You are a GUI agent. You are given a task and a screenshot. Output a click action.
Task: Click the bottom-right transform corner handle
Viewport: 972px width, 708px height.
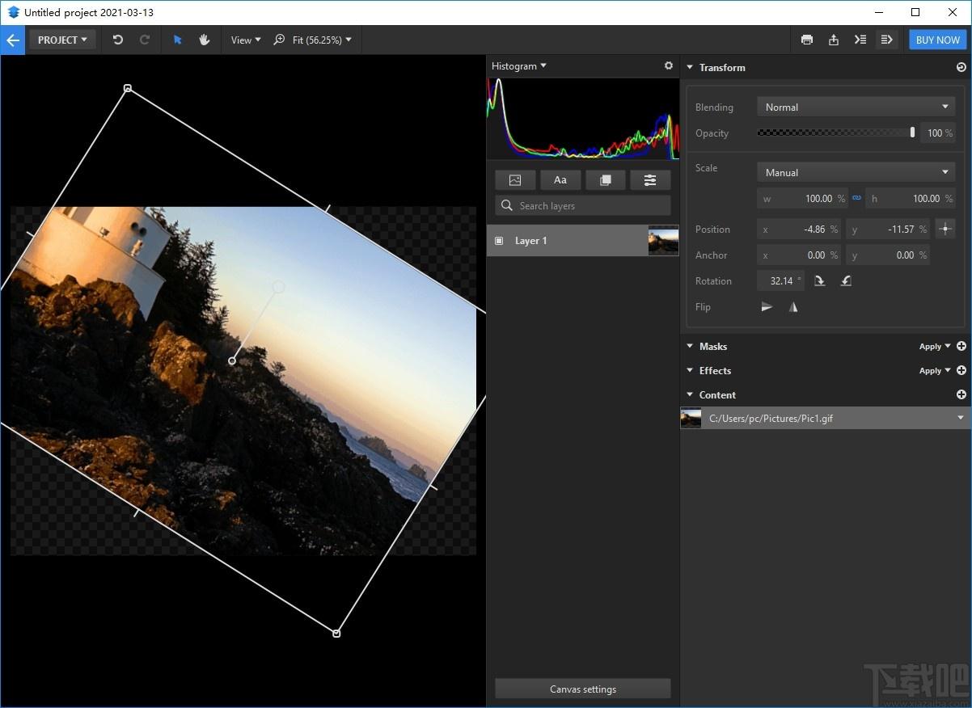tap(336, 633)
